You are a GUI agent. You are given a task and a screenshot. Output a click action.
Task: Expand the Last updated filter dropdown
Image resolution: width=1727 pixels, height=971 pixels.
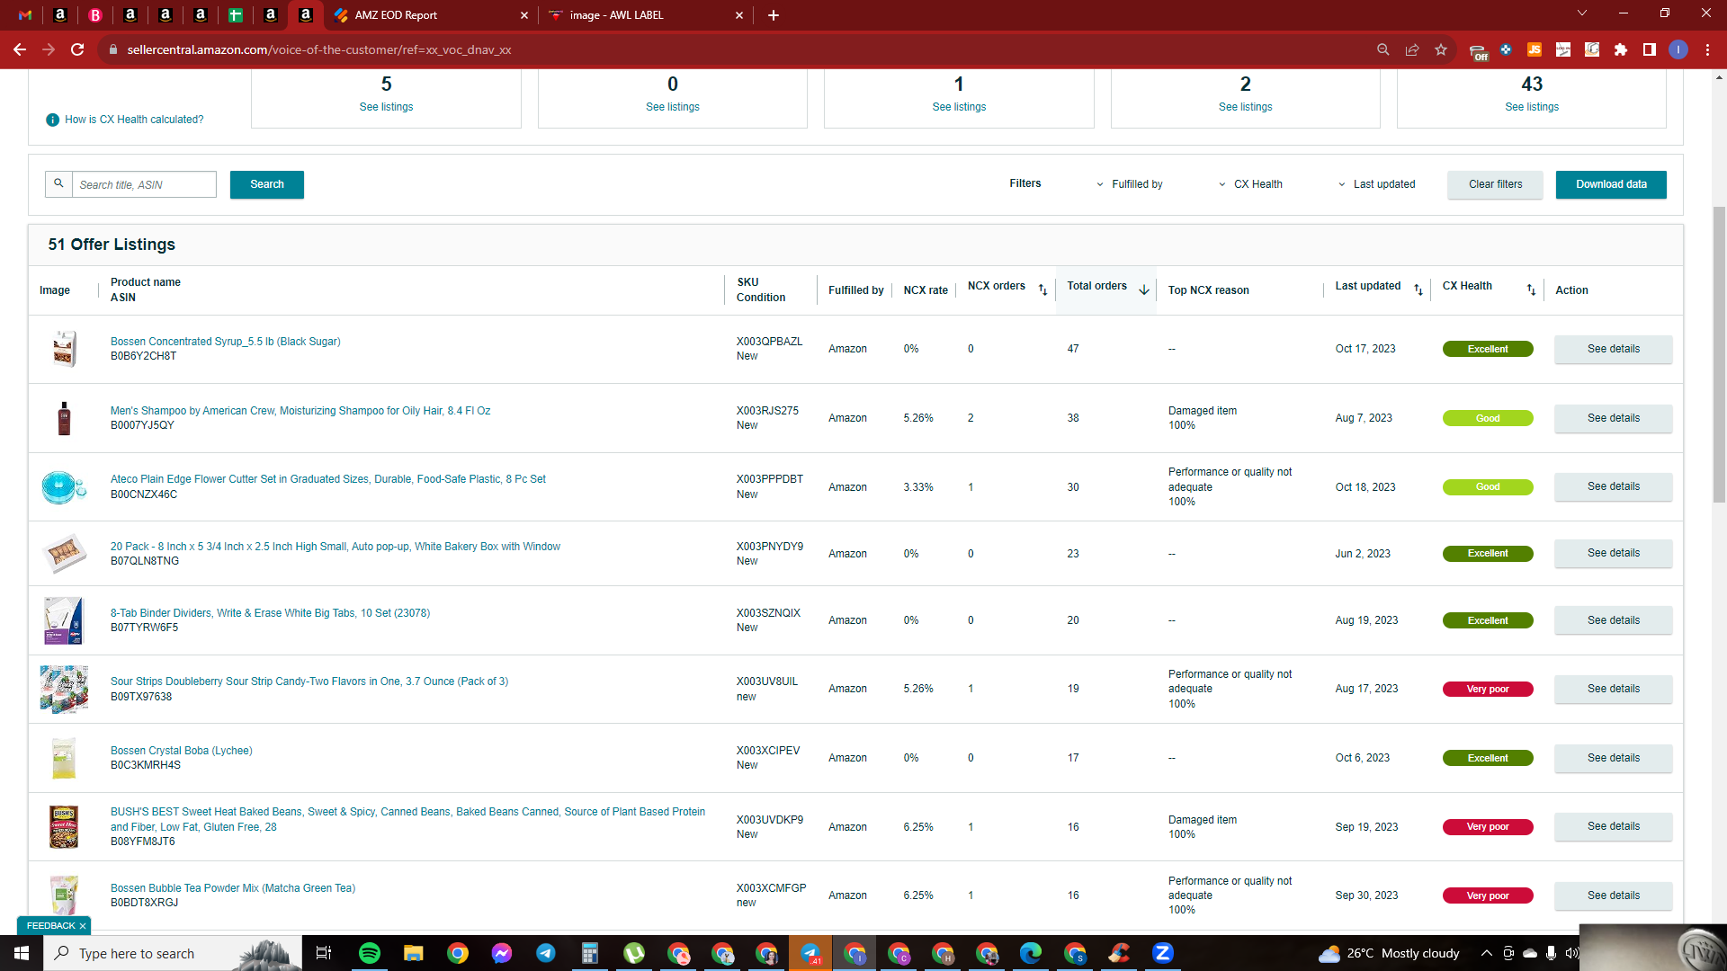(1377, 184)
